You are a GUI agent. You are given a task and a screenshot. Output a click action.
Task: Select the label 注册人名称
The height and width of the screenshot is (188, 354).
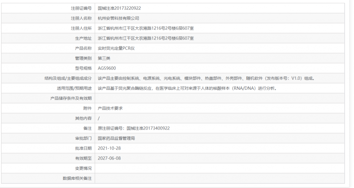coord(81,18)
